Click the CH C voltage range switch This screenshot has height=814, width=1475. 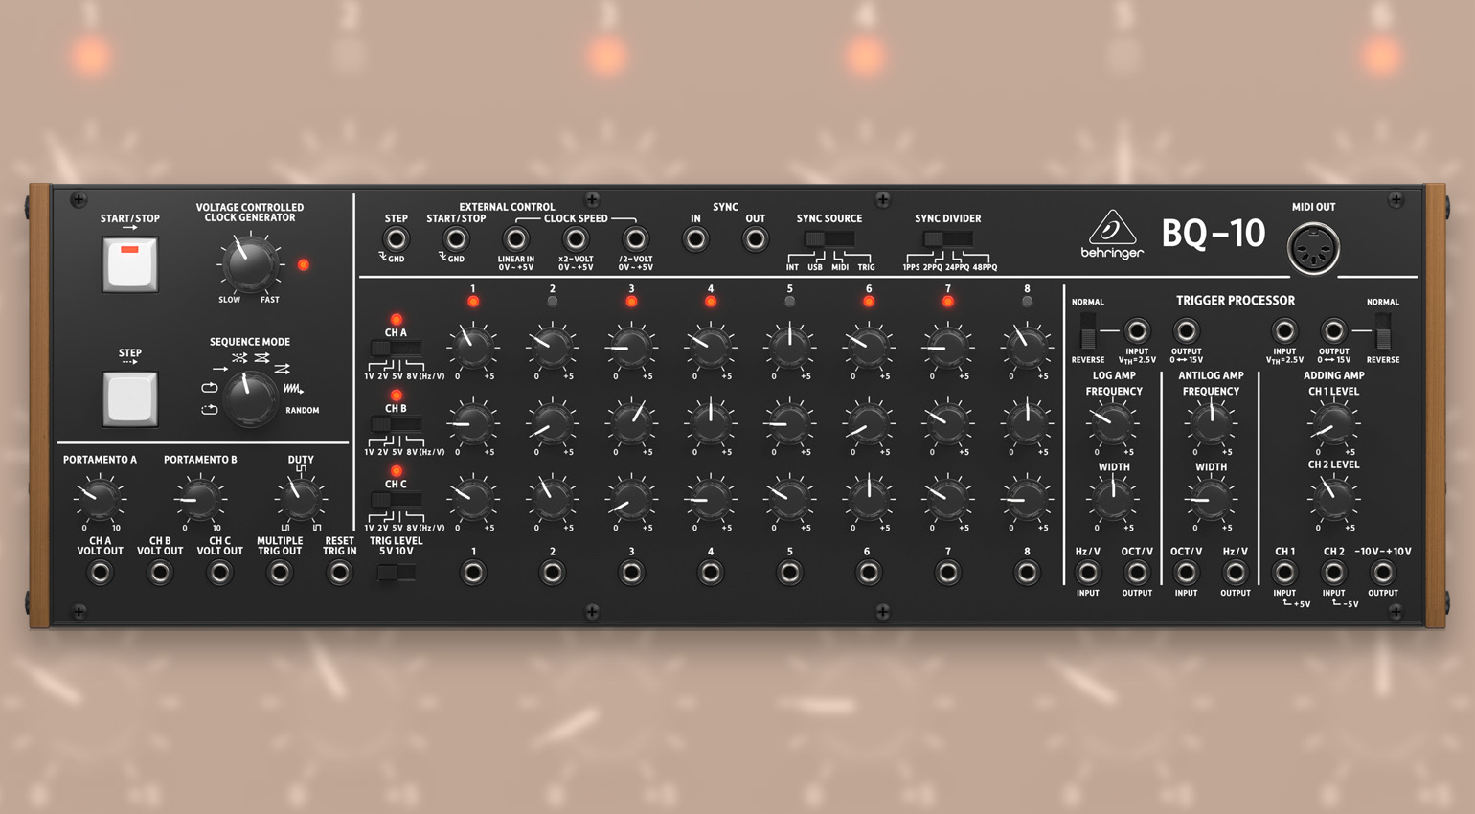click(396, 499)
